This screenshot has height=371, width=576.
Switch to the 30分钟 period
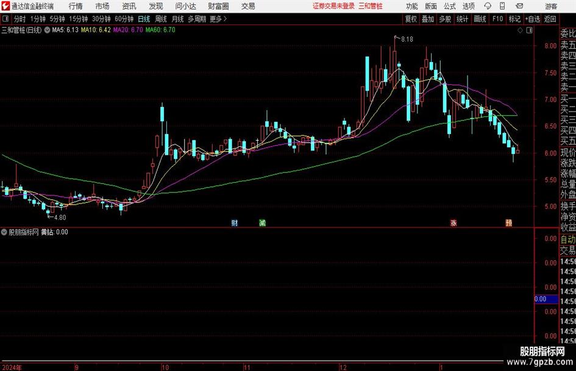coord(101,19)
